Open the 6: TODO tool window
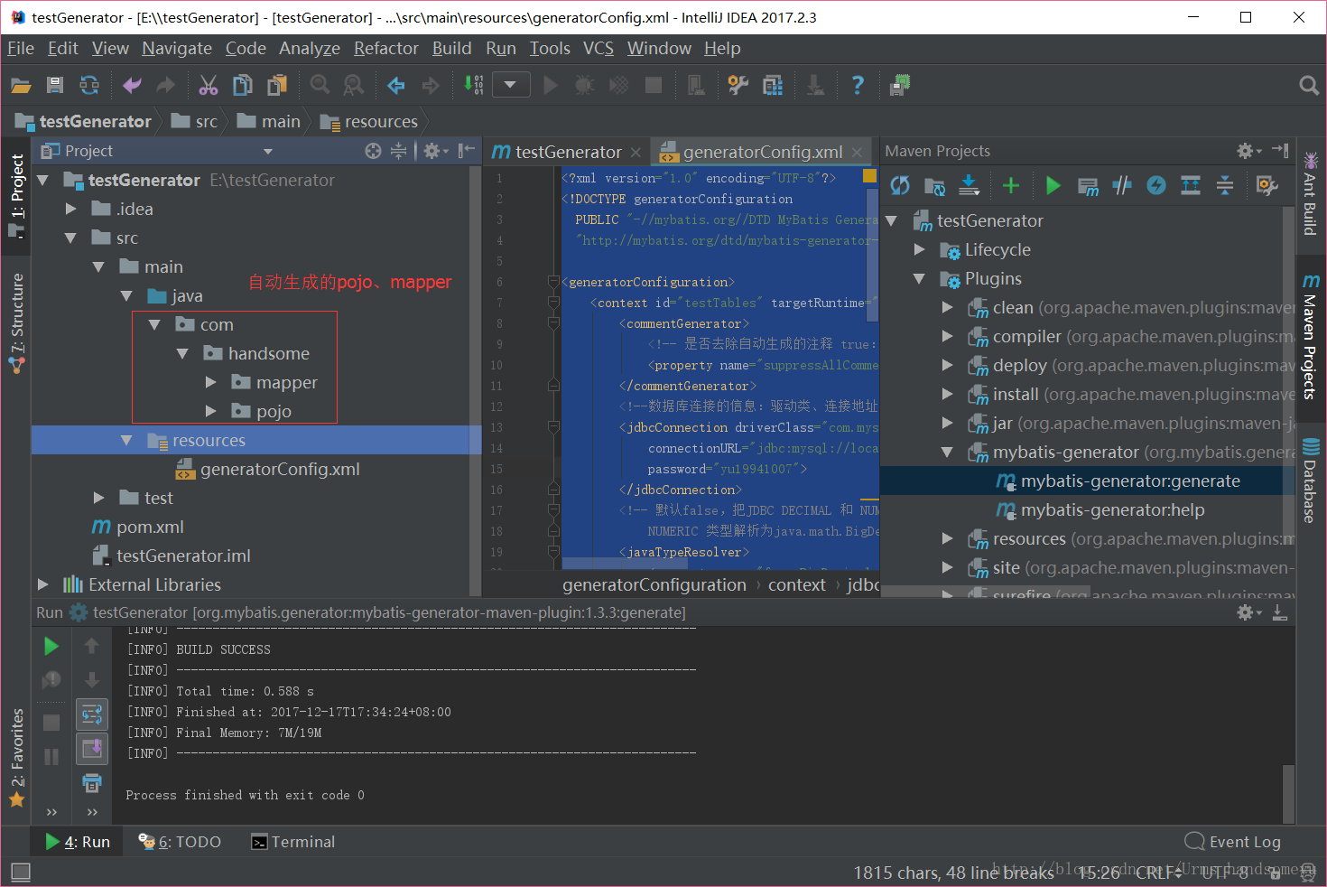Image resolution: width=1327 pixels, height=887 pixels. [x=180, y=842]
